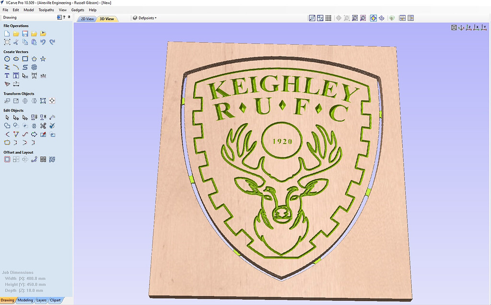This screenshot has width=491, height=305.
Task: Toggle the drawing grid visibility
Action: click(329, 18)
